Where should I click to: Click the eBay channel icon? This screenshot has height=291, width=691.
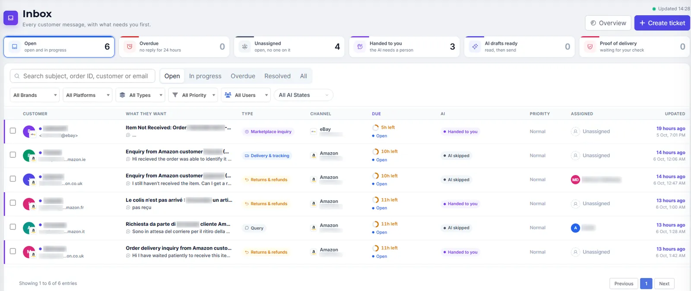tap(314, 131)
